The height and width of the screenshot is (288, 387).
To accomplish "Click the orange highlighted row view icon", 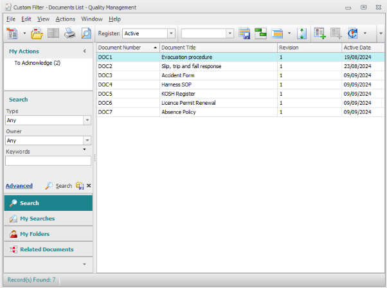I will (x=277, y=33).
